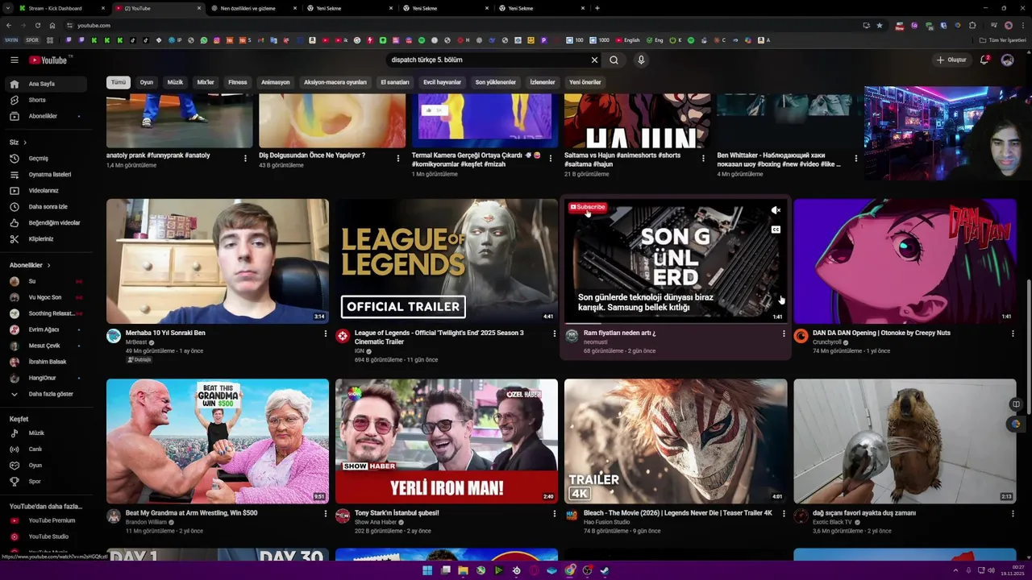Bookmark this page with star icon
Image resolution: width=1032 pixels, height=580 pixels.
click(880, 25)
